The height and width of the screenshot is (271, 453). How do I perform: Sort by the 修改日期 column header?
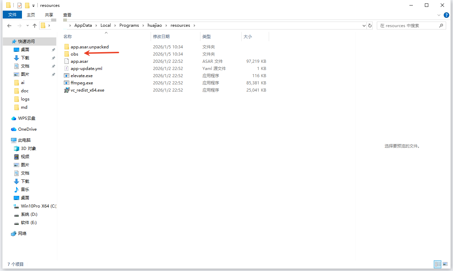tap(161, 36)
